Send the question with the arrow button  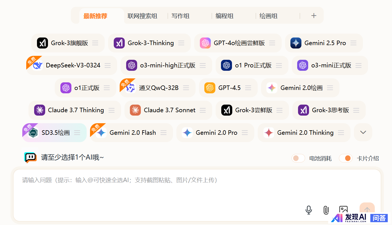(x=367, y=210)
